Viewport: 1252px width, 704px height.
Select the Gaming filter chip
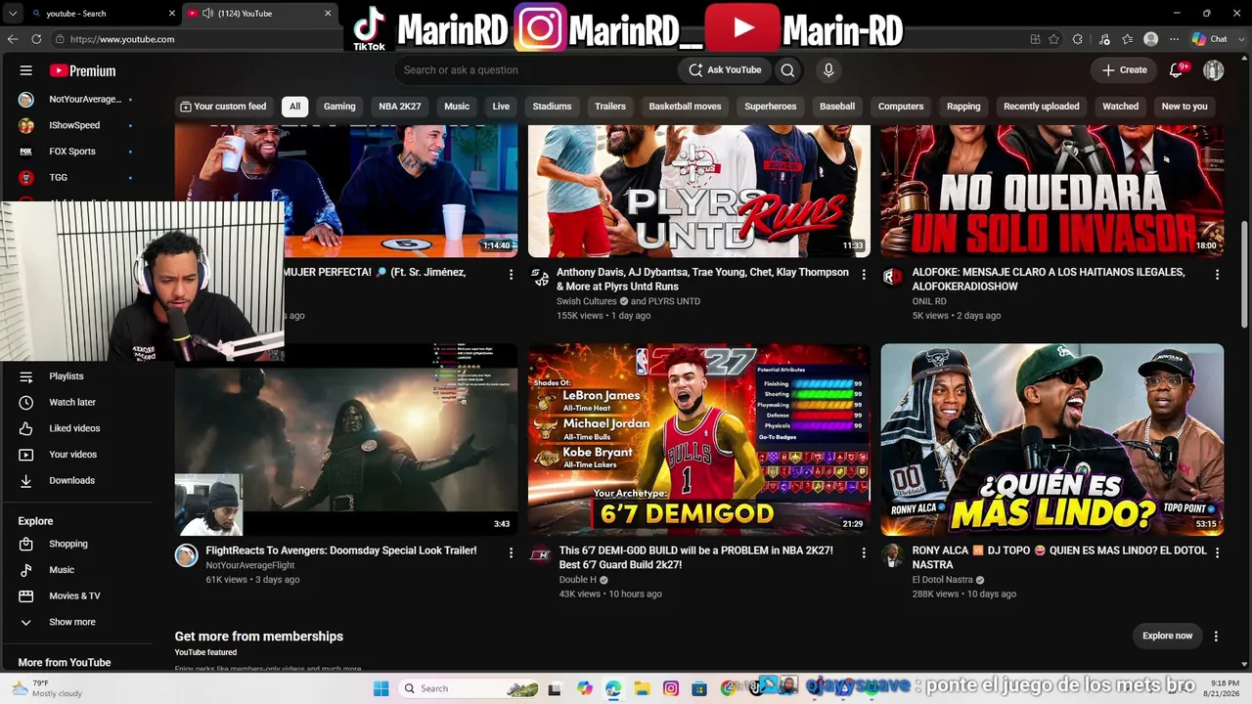[339, 107]
